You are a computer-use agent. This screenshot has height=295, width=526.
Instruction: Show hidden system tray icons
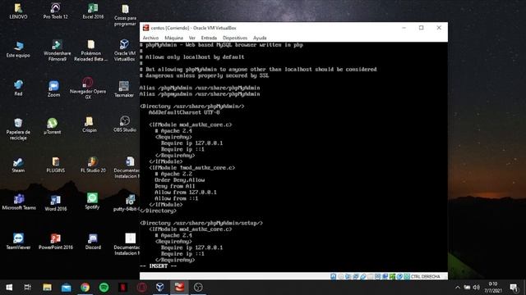pos(458,288)
